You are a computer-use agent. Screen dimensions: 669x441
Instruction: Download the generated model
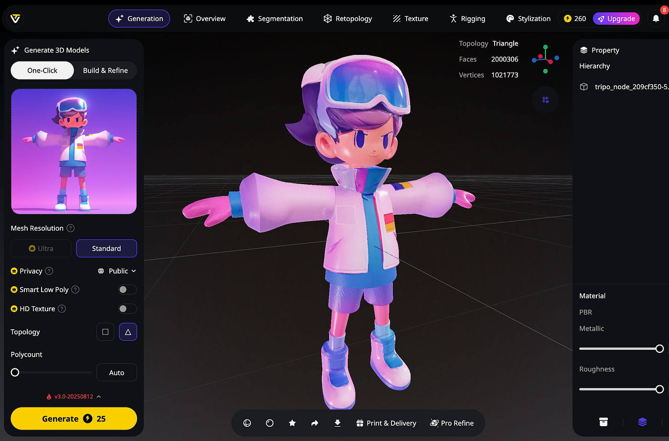pyautogui.click(x=337, y=423)
